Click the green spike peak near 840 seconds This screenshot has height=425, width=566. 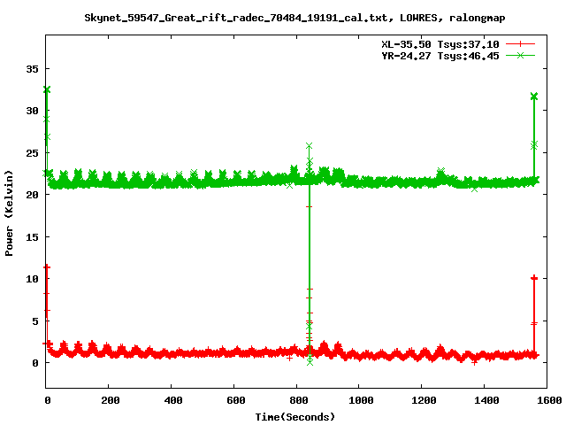coord(309,146)
